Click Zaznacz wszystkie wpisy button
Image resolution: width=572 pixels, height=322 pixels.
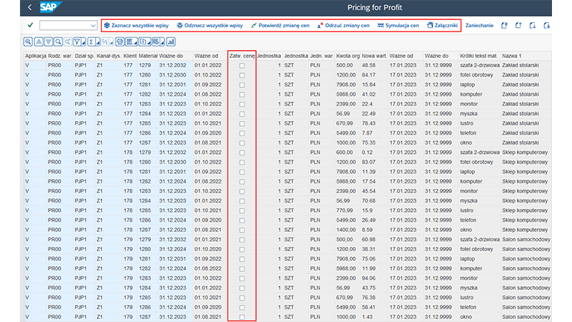[137, 25]
